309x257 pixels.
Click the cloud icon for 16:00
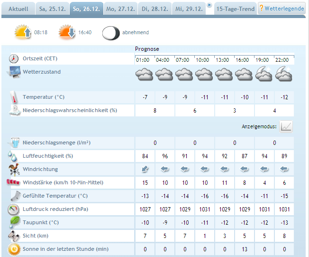pyautogui.click(x=244, y=74)
